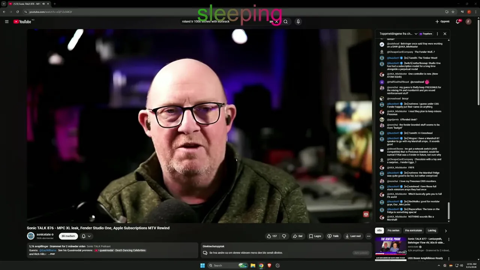Open subscription notification bell dropdown

point(86,236)
